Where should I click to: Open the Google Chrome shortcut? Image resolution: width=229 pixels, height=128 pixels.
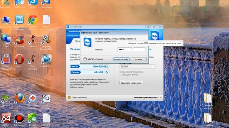point(33,20)
